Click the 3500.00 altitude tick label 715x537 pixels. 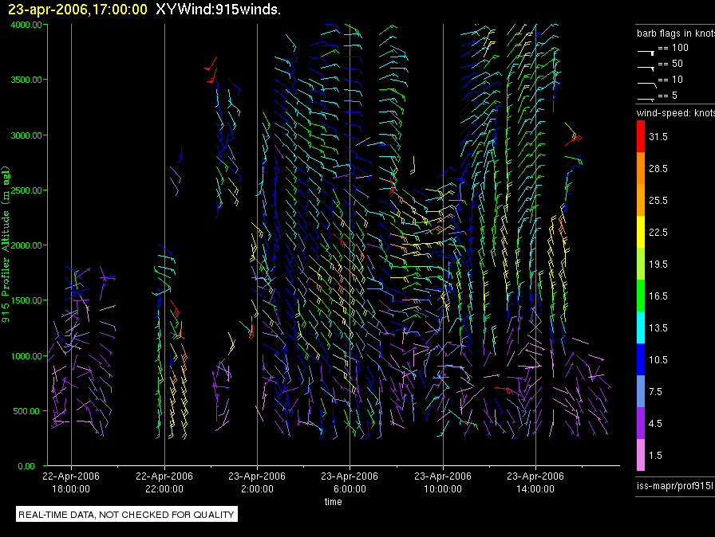point(26,80)
